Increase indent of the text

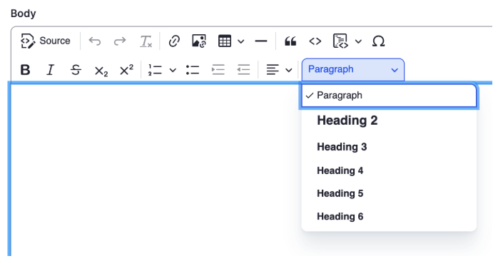coord(218,70)
